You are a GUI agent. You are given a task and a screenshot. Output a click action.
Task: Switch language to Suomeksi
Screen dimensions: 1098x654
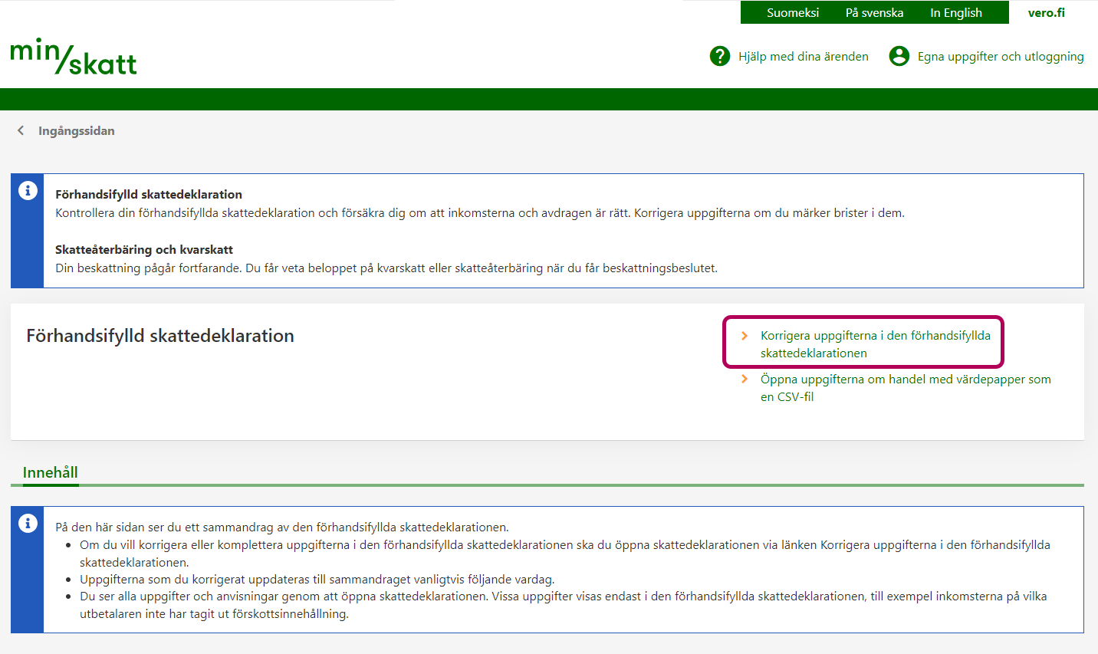(x=792, y=13)
